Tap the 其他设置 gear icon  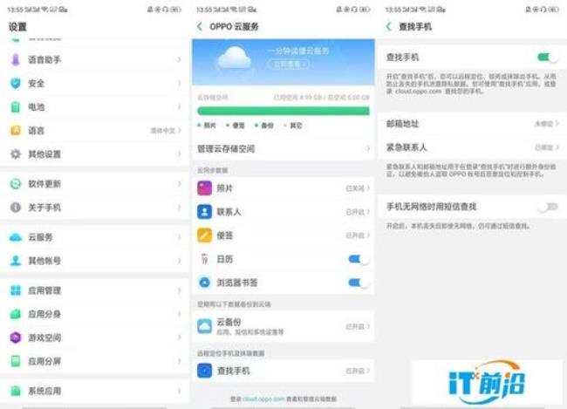[x=16, y=154]
